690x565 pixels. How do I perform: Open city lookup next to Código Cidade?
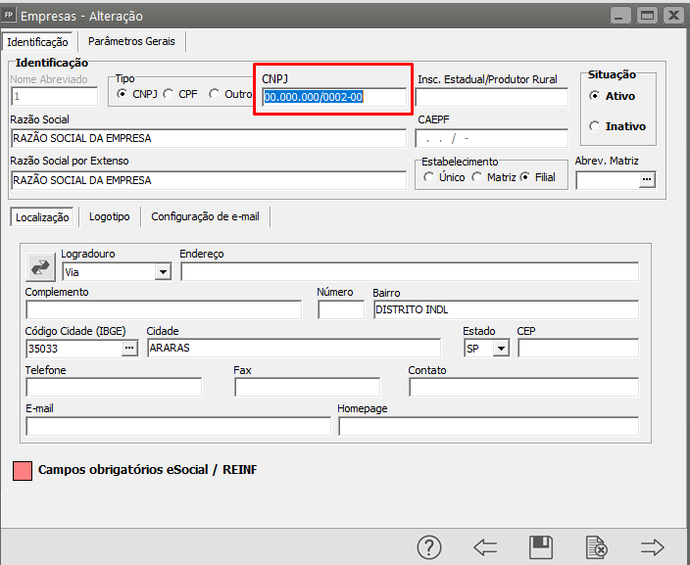[x=129, y=349]
